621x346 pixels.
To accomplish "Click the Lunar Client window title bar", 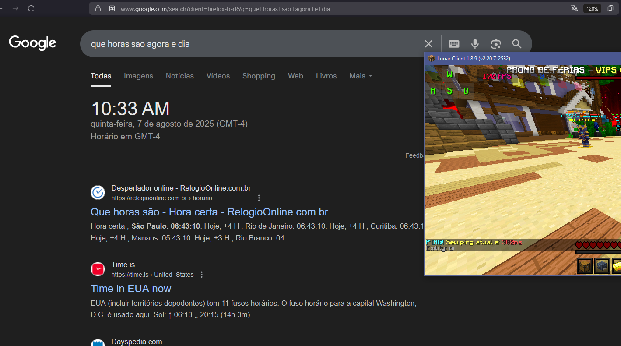I will click(523, 58).
